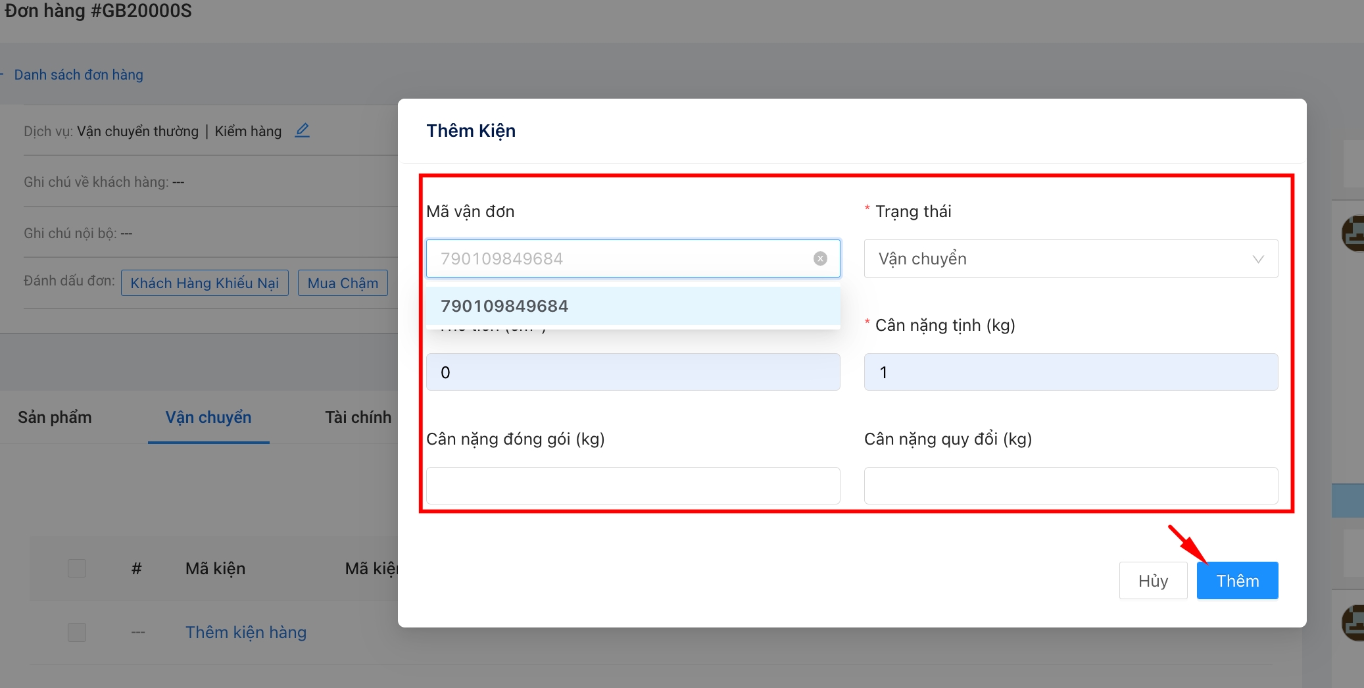Cancel the dialog with Hủy
This screenshot has height=688, width=1364.
tap(1152, 581)
